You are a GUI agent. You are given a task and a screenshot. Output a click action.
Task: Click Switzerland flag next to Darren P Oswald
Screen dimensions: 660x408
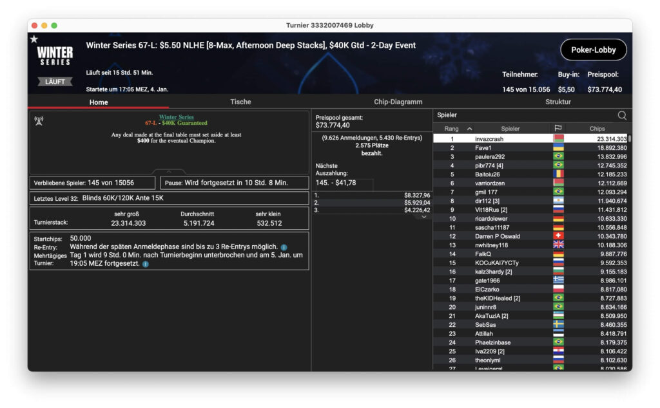click(558, 236)
